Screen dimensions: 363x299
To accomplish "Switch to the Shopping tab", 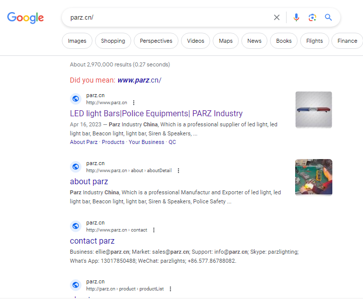I will tap(113, 41).
